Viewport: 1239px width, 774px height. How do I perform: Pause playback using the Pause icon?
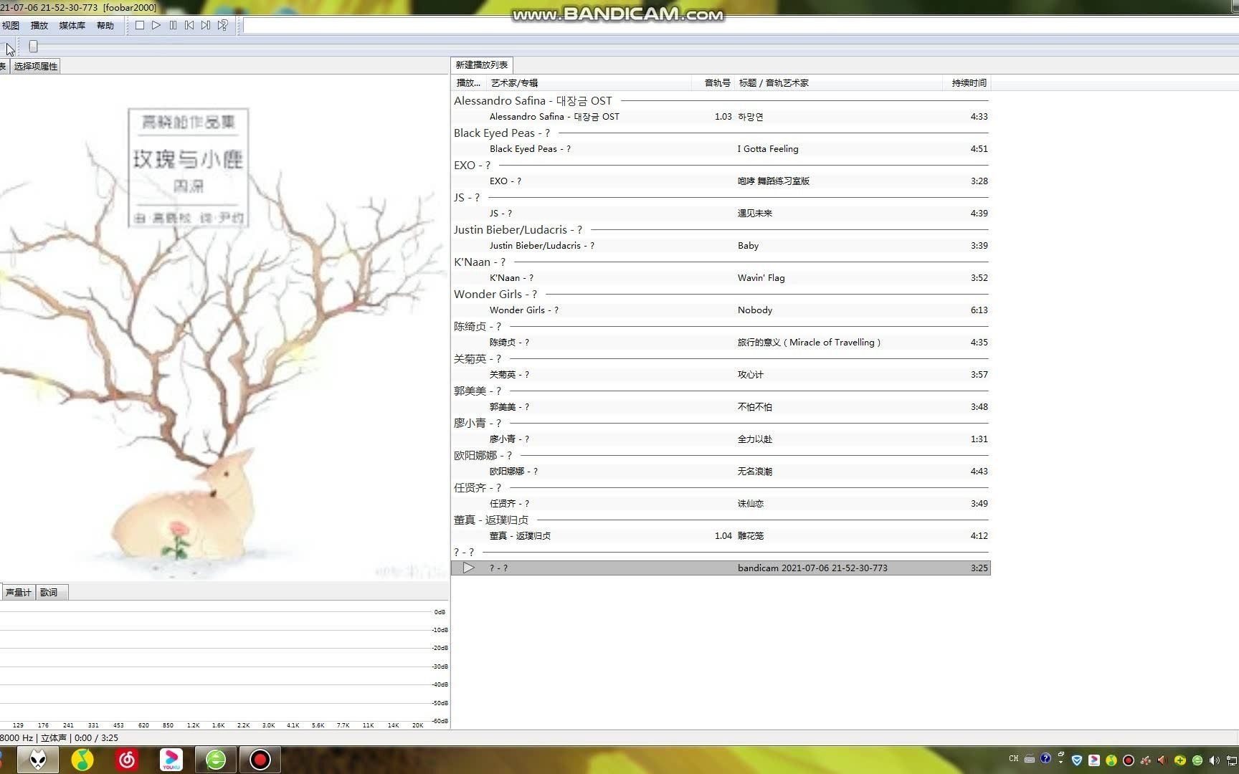pyautogui.click(x=173, y=25)
